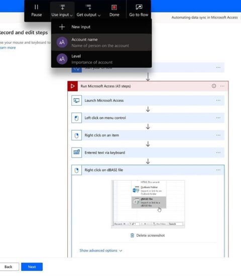Viewport: 241px width, 276px height.
Task: Open info icon on Run Microsoft Access header
Action: pos(214,86)
